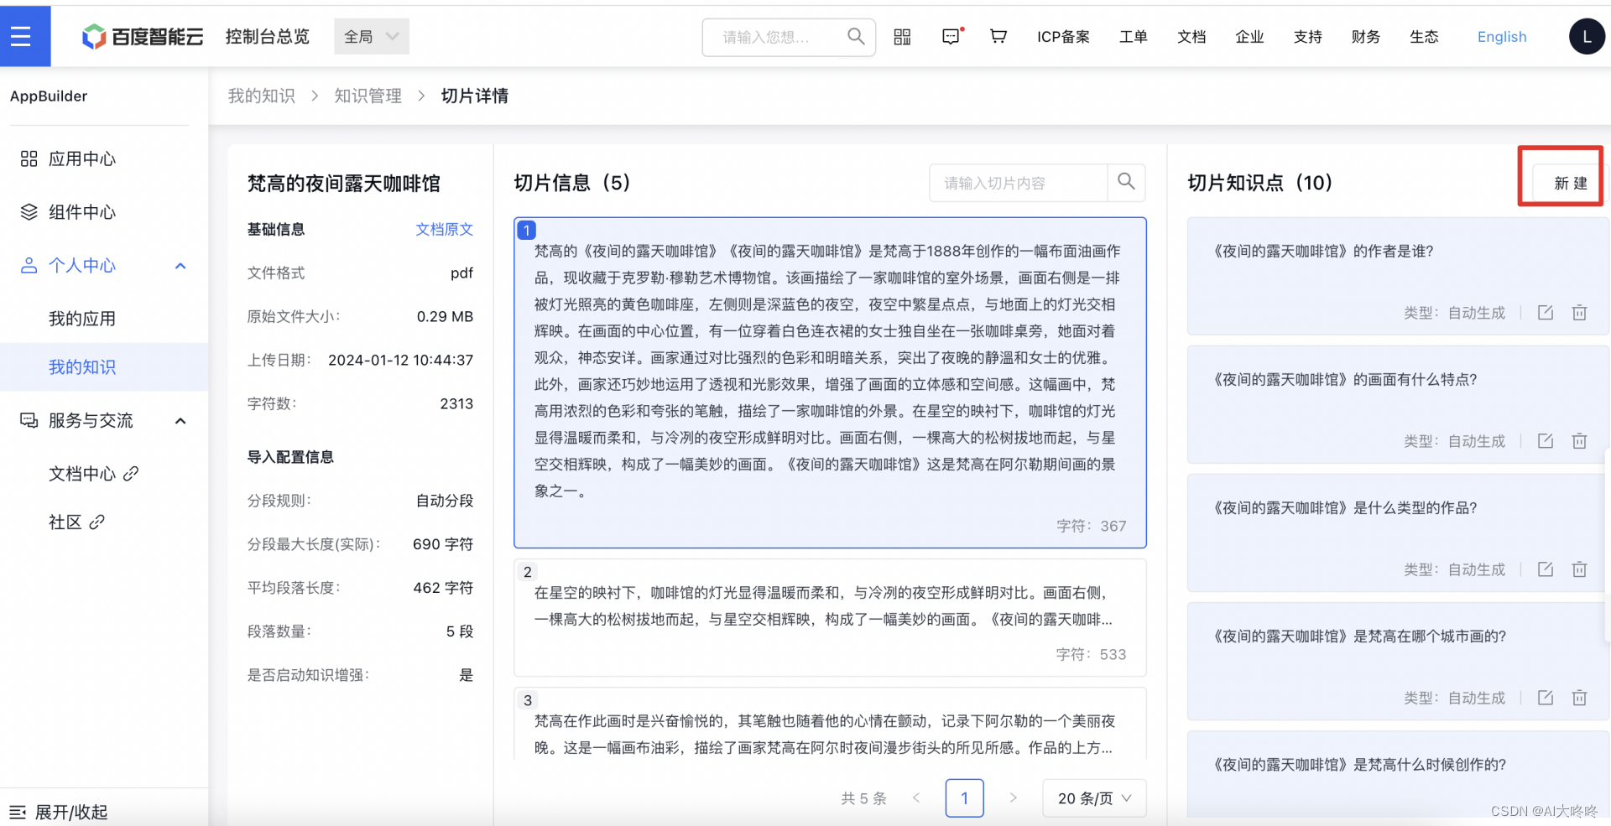Expand the 全局 region dropdown
This screenshot has height=826, width=1611.
point(371,36)
